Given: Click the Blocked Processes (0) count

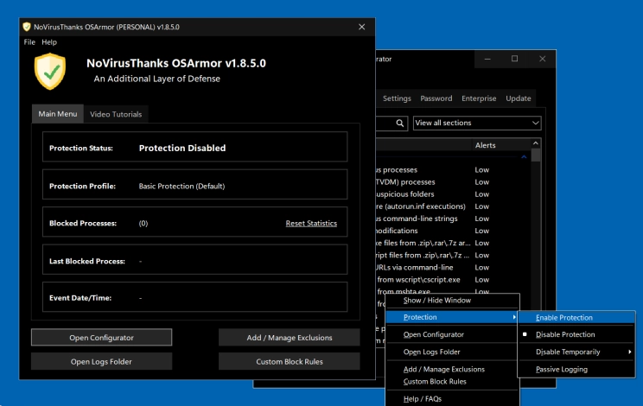Looking at the screenshot, I should 143,223.
